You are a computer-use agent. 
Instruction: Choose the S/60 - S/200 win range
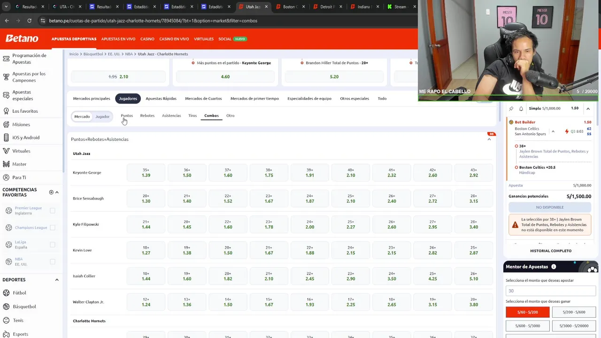pos(527,312)
